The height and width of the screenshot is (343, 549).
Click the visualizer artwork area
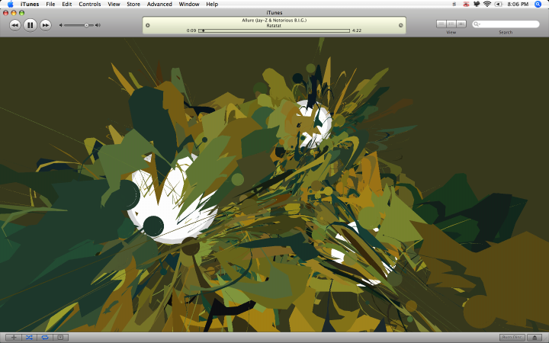[x=274, y=184]
